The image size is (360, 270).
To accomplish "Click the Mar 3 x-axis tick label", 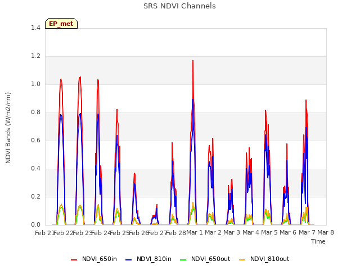I will click(x=232, y=232).
